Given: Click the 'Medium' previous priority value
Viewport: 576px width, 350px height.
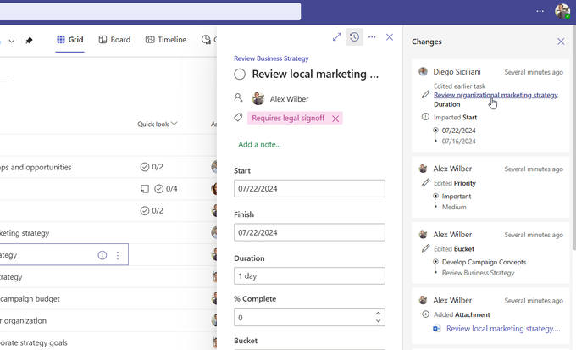Looking at the screenshot, I should (454, 207).
